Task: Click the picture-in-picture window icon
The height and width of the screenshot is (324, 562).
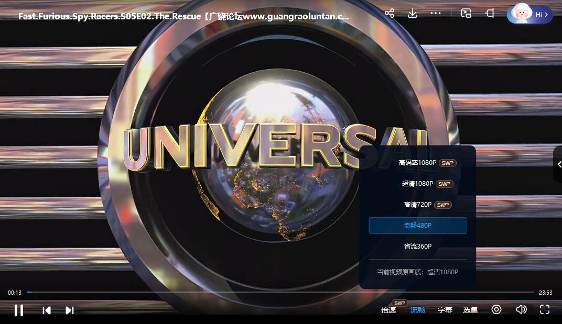Action: (466, 14)
